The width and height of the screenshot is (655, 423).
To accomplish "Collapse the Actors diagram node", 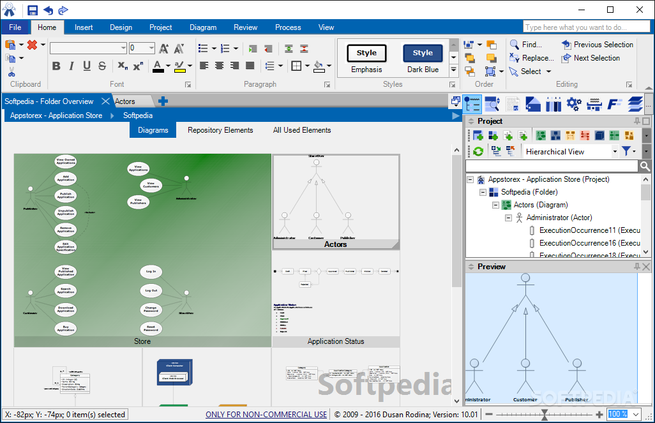I will point(496,205).
